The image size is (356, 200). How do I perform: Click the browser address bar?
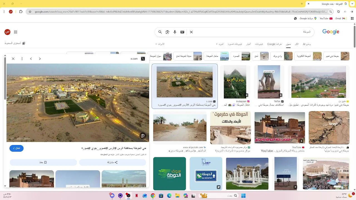coord(181,12)
